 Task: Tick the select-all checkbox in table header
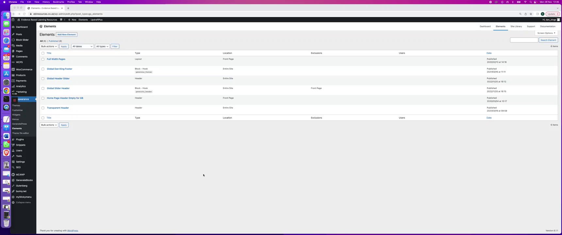[x=43, y=53]
